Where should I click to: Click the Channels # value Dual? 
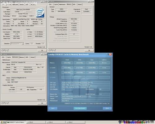[x=86, y=9]
